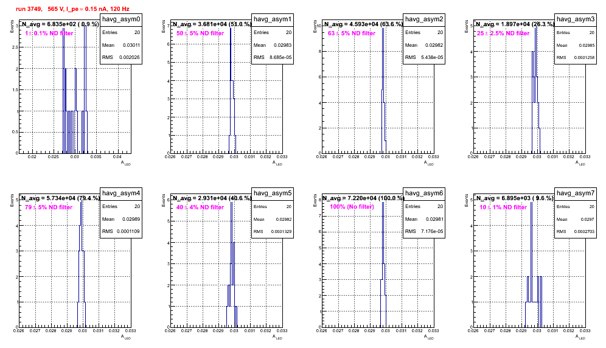
Task: Select the havg_asym6 stats box title
Action: 424,193
